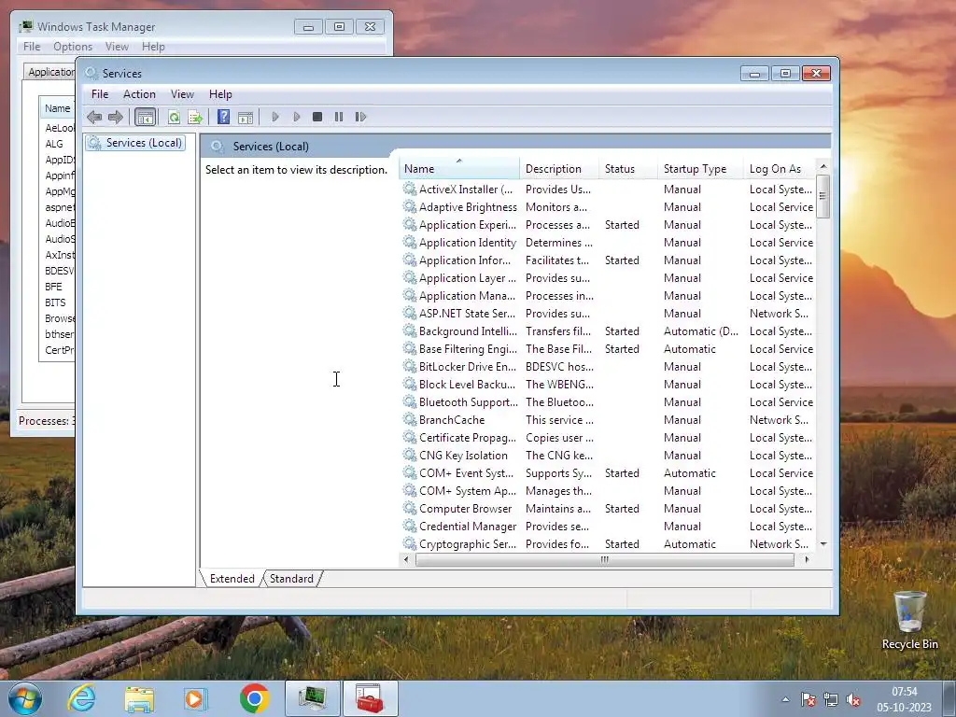Select the ActiveX Installer service row
The image size is (956, 717).
(608, 189)
